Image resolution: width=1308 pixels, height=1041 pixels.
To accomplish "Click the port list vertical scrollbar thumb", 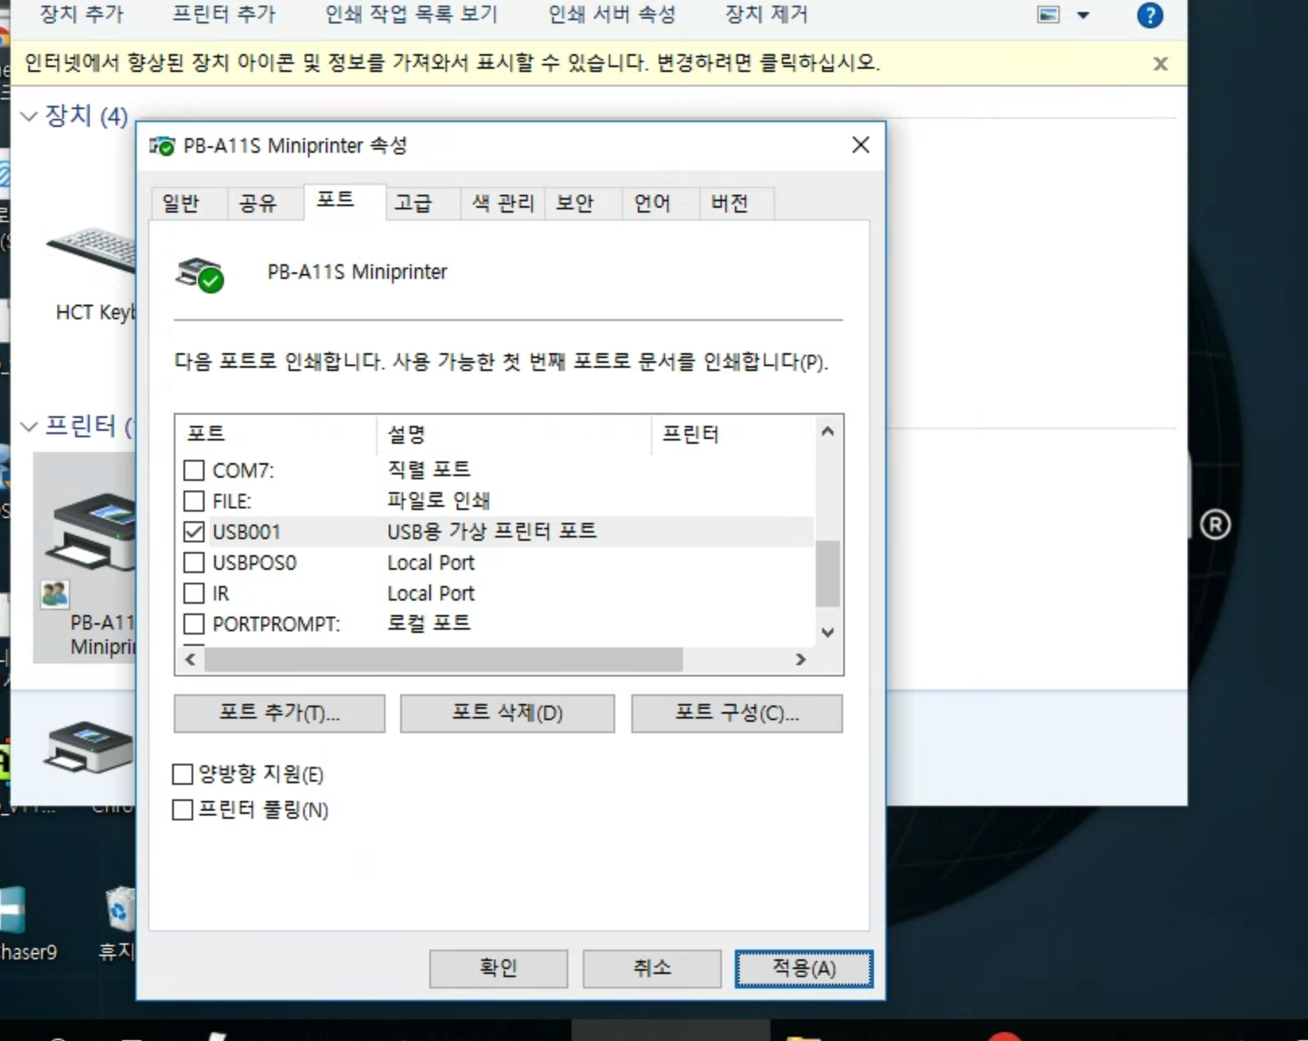I will 827,573.
